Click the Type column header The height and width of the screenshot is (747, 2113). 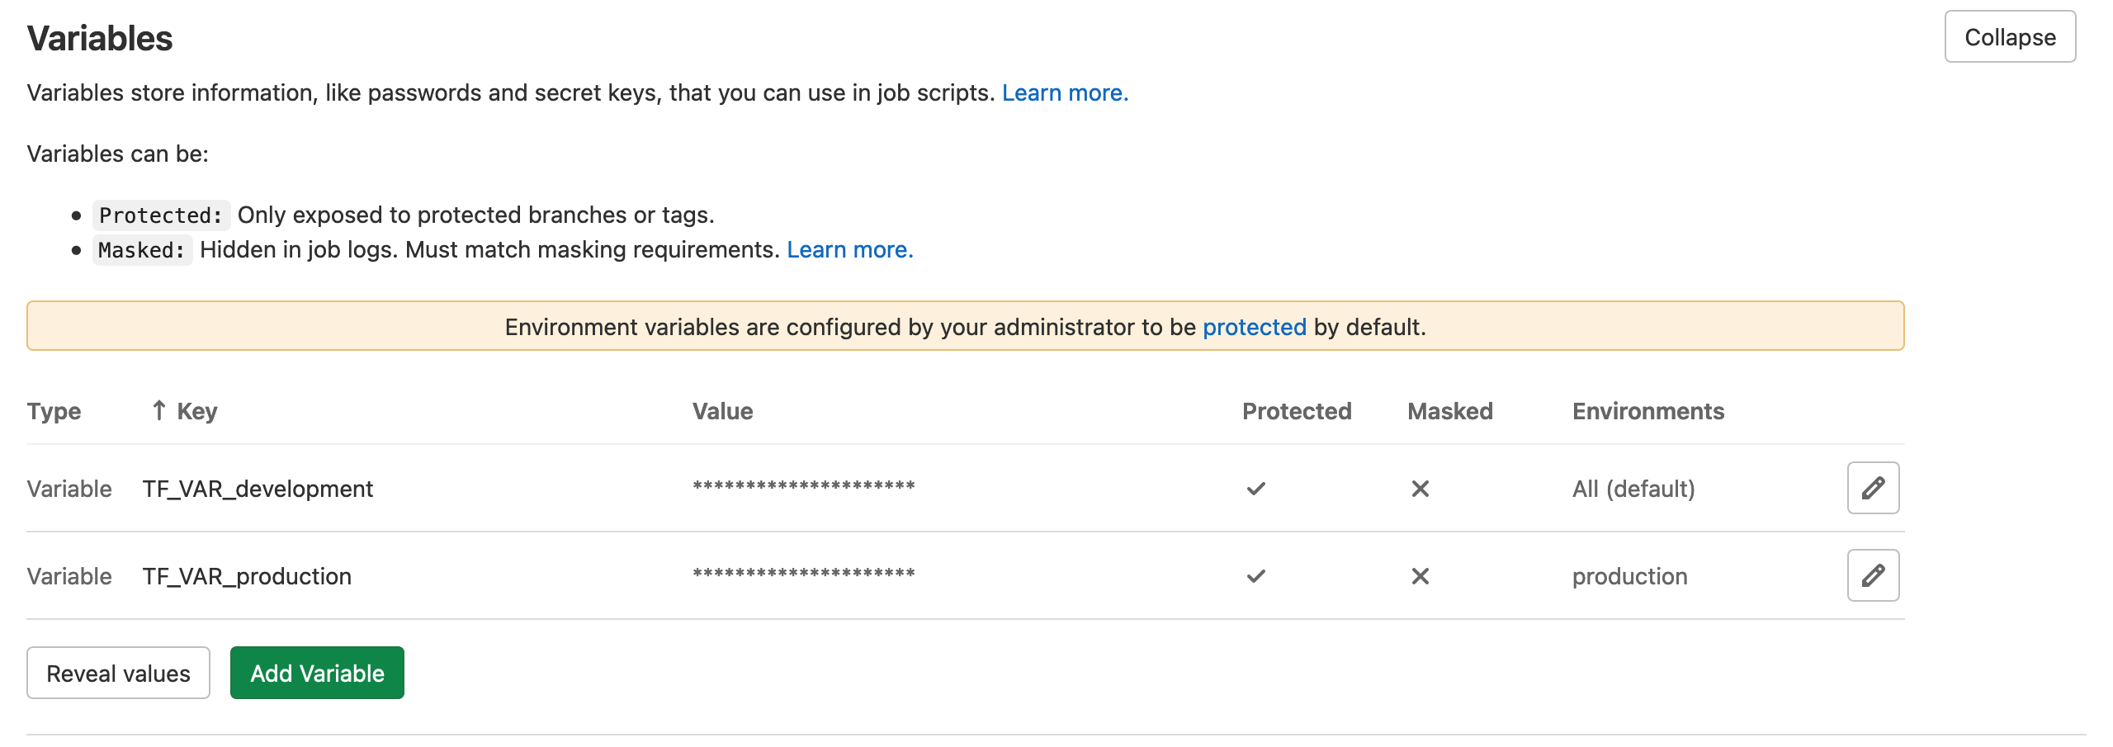click(54, 411)
